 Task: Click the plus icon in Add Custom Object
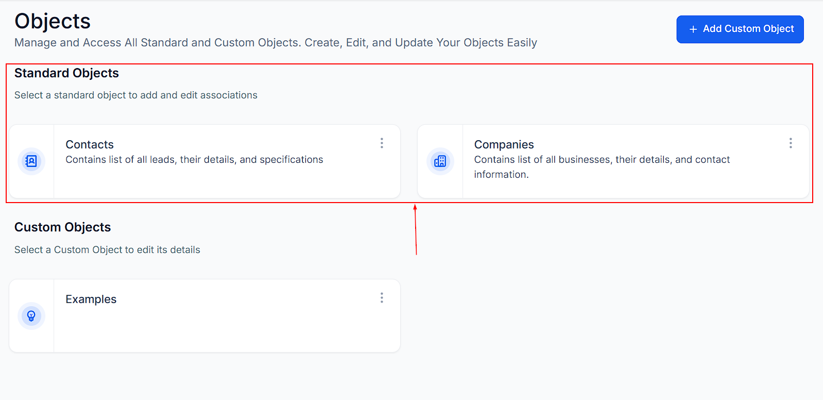tap(693, 29)
